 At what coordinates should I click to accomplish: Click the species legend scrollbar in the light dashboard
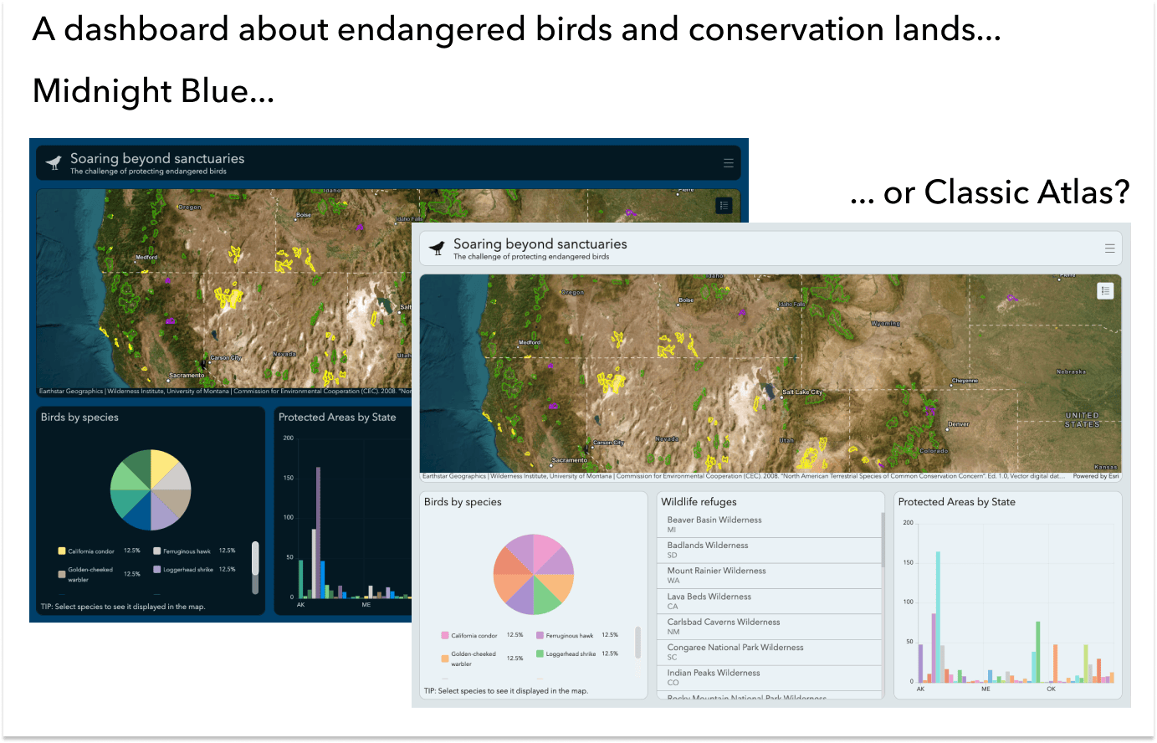[638, 642]
